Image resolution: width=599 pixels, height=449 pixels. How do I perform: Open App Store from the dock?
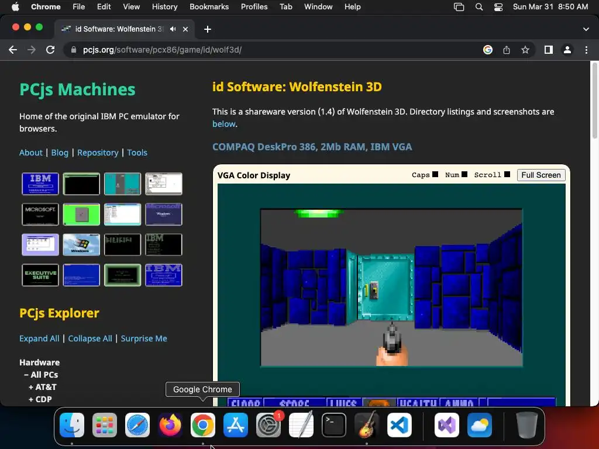pyautogui.click(x=235, y=425)
